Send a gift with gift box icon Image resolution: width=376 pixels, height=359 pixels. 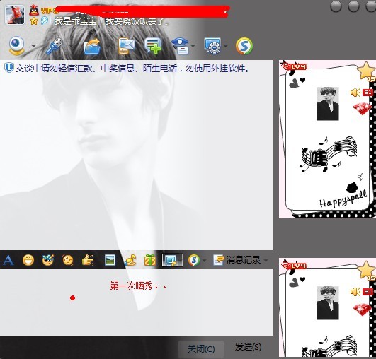point(150,260)
